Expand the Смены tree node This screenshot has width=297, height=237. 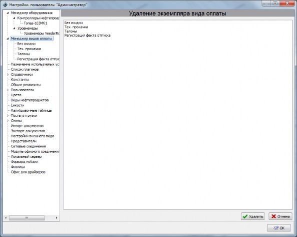tap(8, 120)
